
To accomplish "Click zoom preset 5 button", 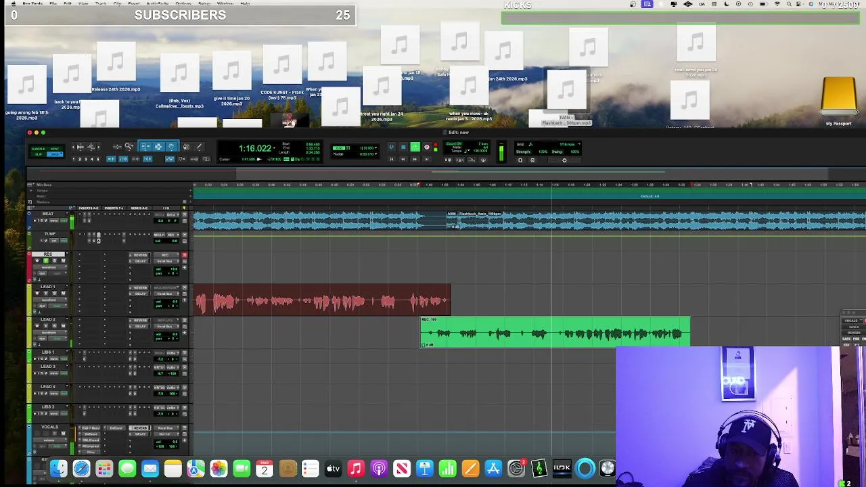I will pos(98,159).
